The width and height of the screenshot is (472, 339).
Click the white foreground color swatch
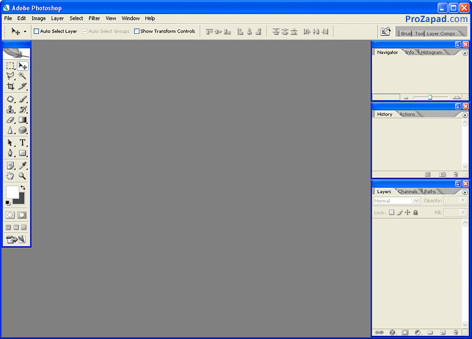point(11,191)
